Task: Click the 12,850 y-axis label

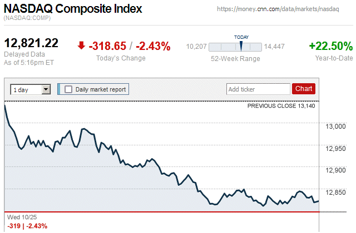Action: coord(336,193)
